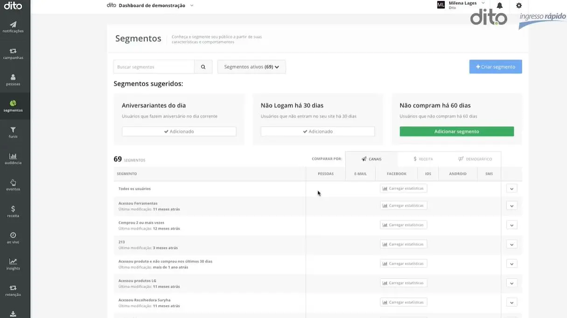567x318 pixels.
Task: Click the Buscar segmentos search field
Action: [154, 67]
